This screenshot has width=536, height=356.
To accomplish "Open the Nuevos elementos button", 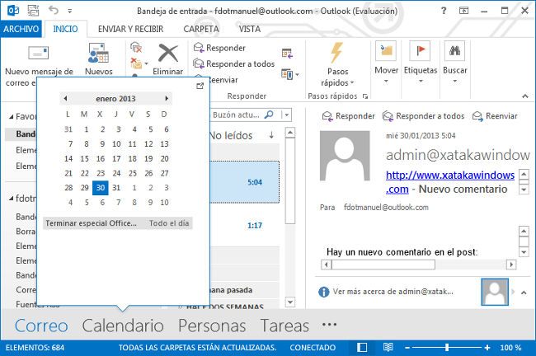I will tap(98, 59).
